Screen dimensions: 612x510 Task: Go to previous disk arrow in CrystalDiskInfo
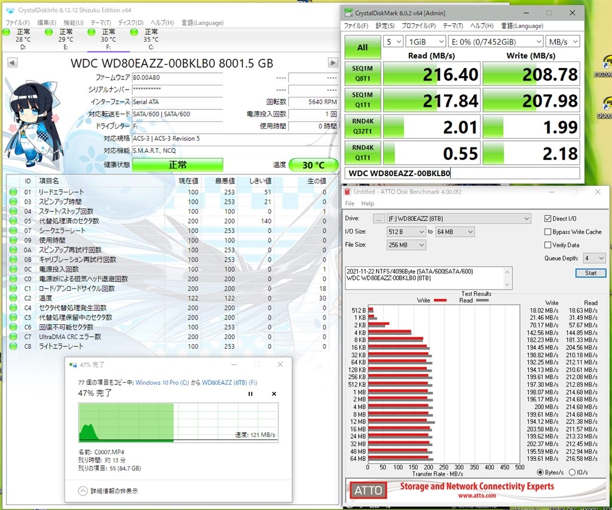(12, 62)
